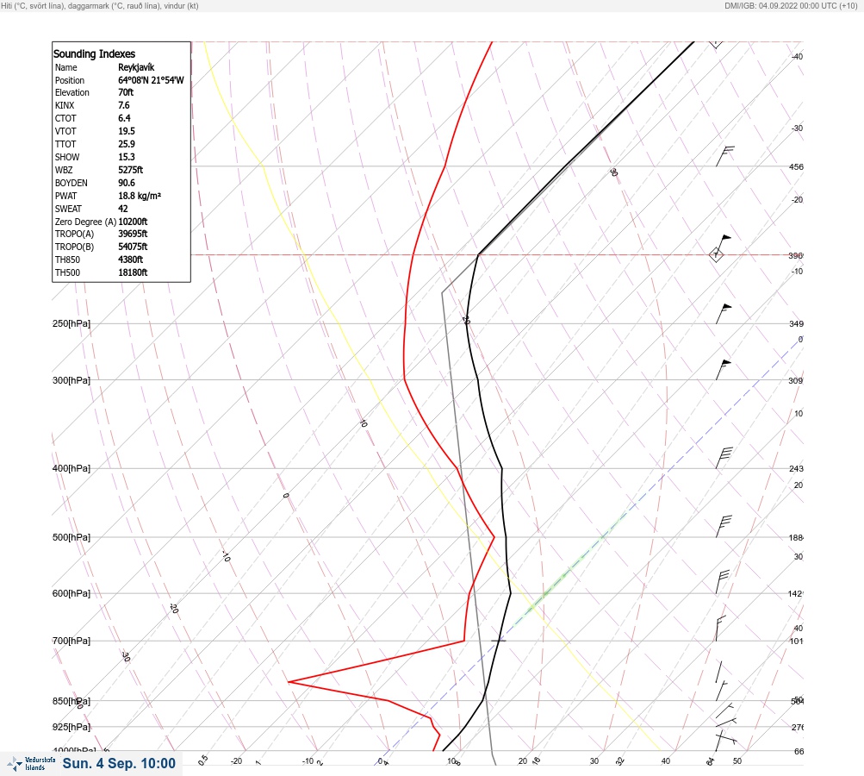Click the '349' height label on the right edge
The height and width of the screenshot is (776, 864).
click(796, 323)
